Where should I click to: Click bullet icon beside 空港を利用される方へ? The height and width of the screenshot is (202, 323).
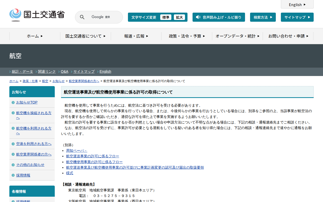click(13, 144)
